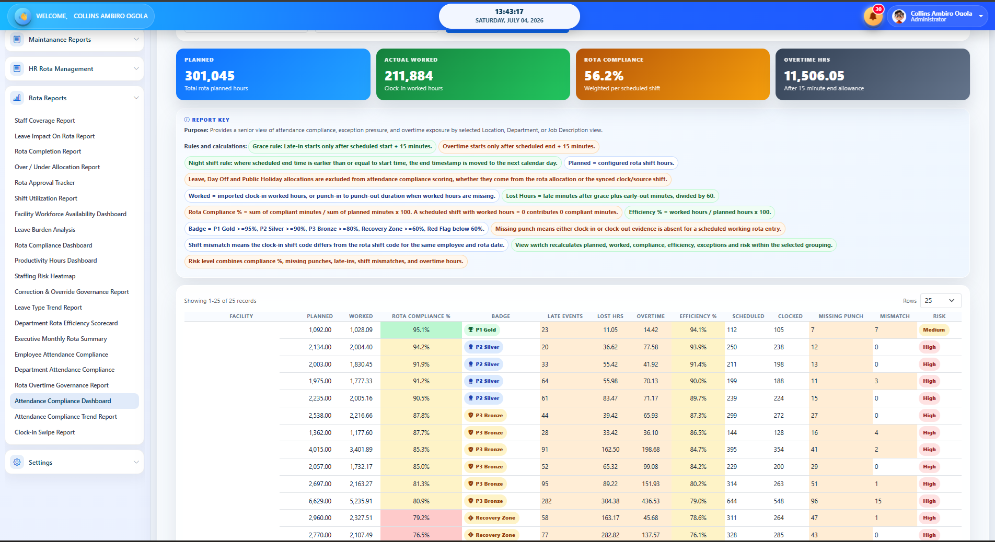Viewport: 995px width, 542px height.
Task: Click the waving hand welcome icon
Action: (x=23, y=16)
